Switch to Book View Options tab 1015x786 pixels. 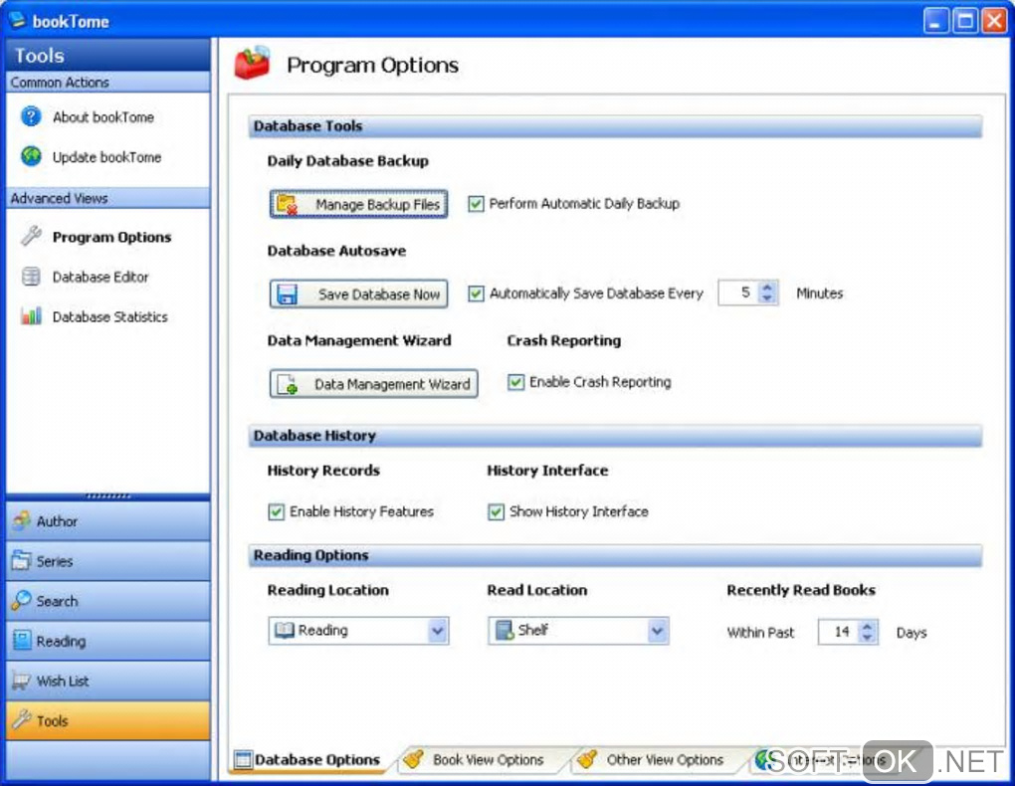click(x=479, y=759)
